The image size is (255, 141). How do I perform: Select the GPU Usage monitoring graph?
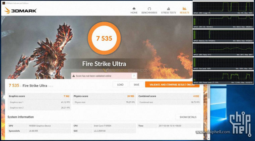click(x=223, y=7)
